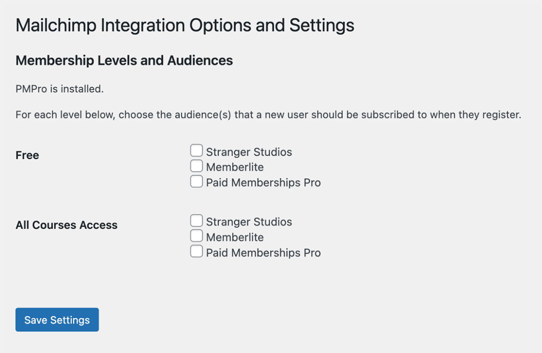
Task: Check Paid Memberships Pro under All Courses Access
Action: [x=196, y=251]
